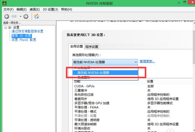
Task: Open the 桌面(E) menu
Action: (x=35, y=9)
